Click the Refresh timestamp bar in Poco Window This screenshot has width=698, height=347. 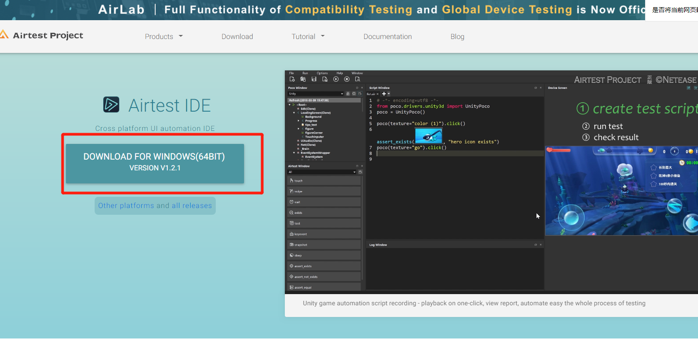(324, 100)
